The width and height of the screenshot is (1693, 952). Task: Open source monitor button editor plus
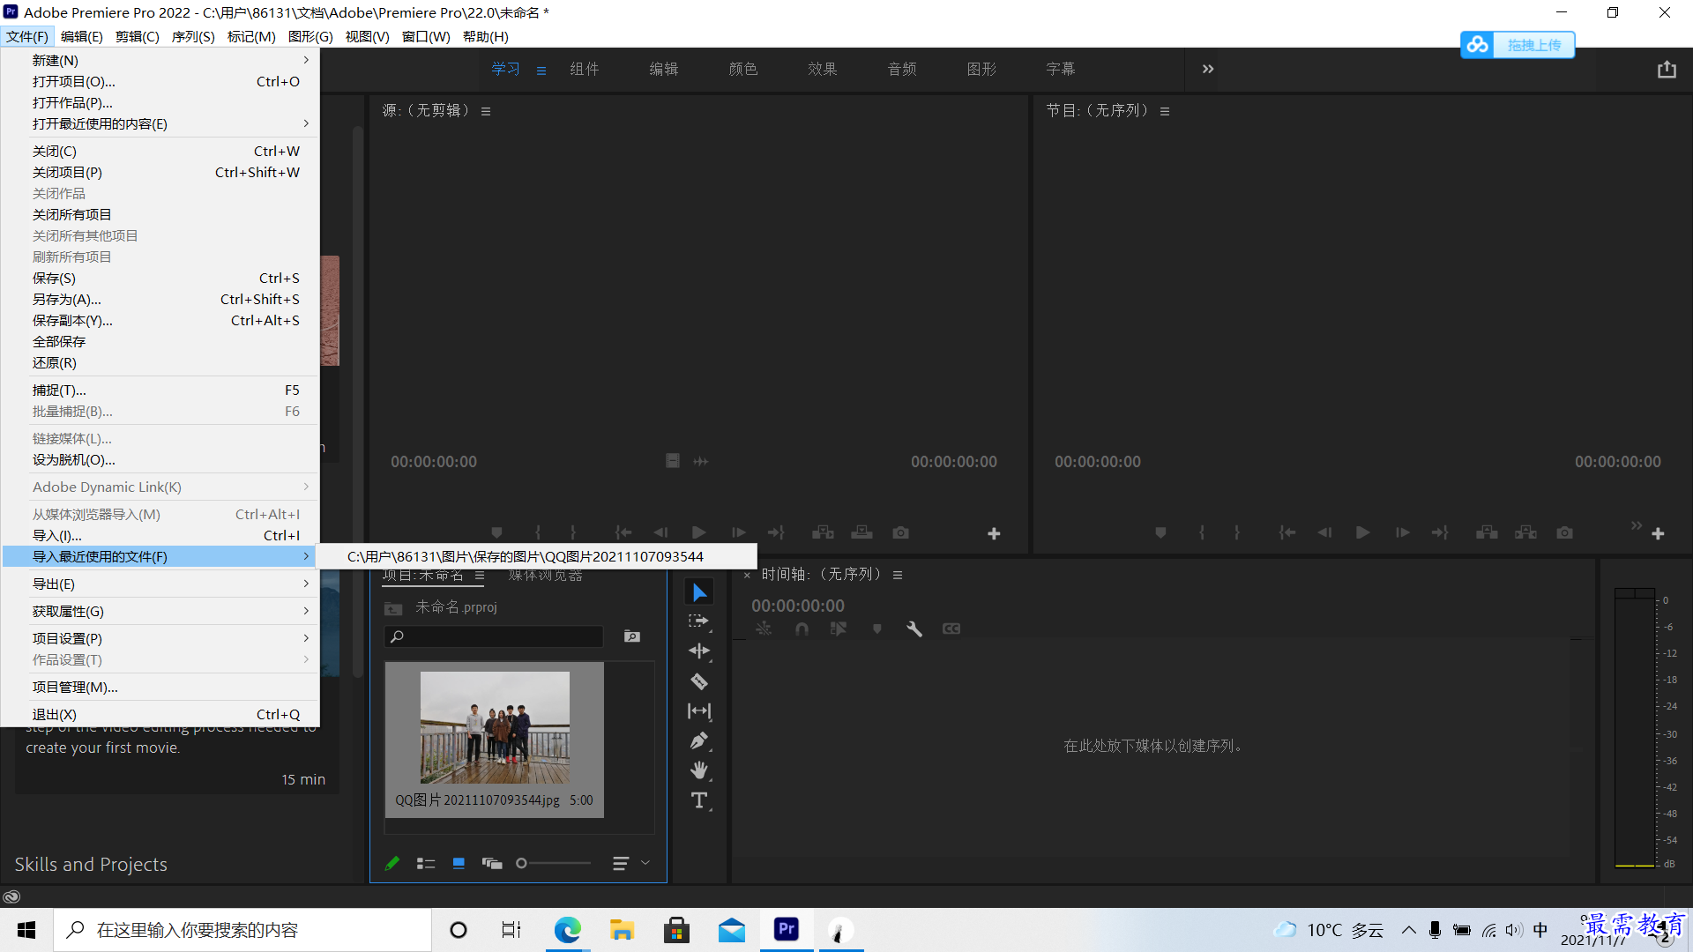tap(994, 533)
